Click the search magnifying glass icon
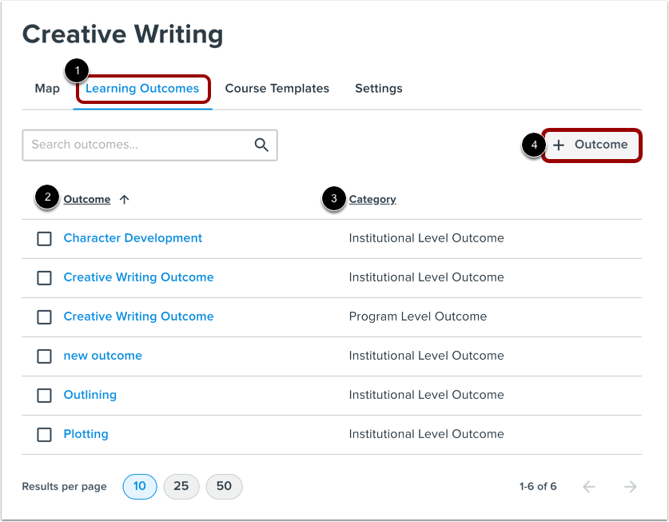This screenshot has height=522, width=669. tap(261, 145)
